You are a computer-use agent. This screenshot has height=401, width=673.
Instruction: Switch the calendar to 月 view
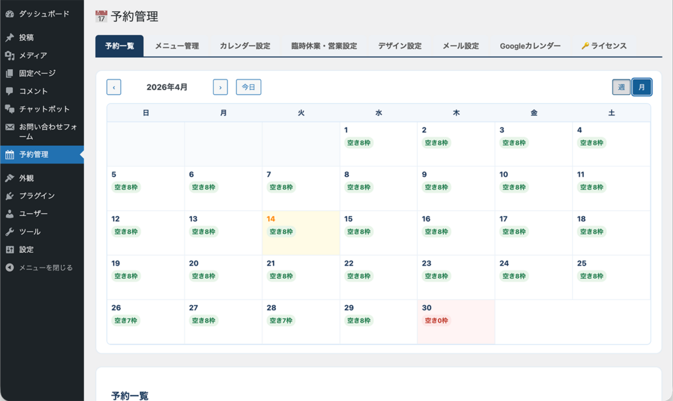(641, 87)
